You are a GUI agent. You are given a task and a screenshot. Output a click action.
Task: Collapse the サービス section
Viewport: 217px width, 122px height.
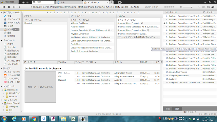pos(1,68)
